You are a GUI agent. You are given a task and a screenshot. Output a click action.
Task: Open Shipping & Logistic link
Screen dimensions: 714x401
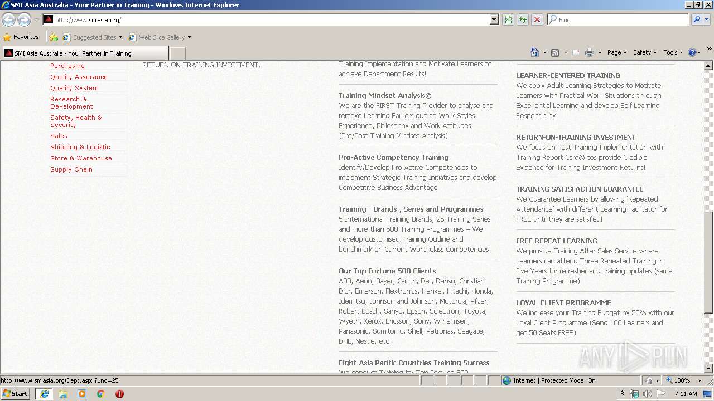[x=80, y=147]
